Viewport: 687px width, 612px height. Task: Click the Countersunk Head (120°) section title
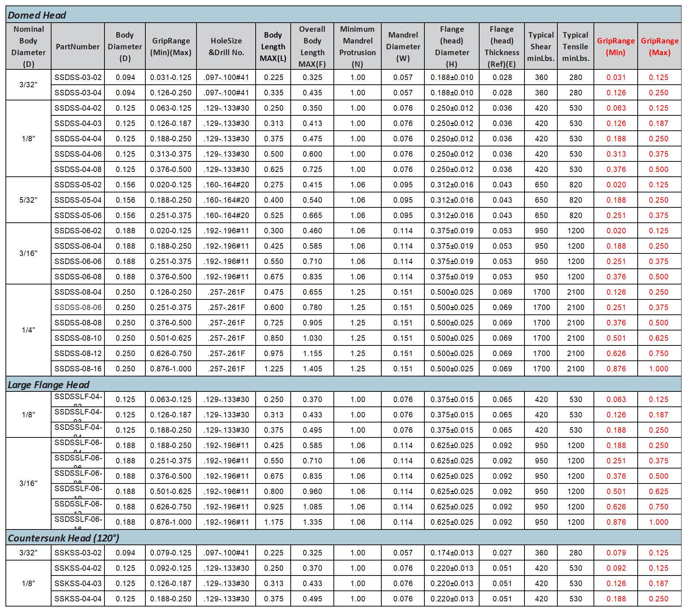pos(63,538)
